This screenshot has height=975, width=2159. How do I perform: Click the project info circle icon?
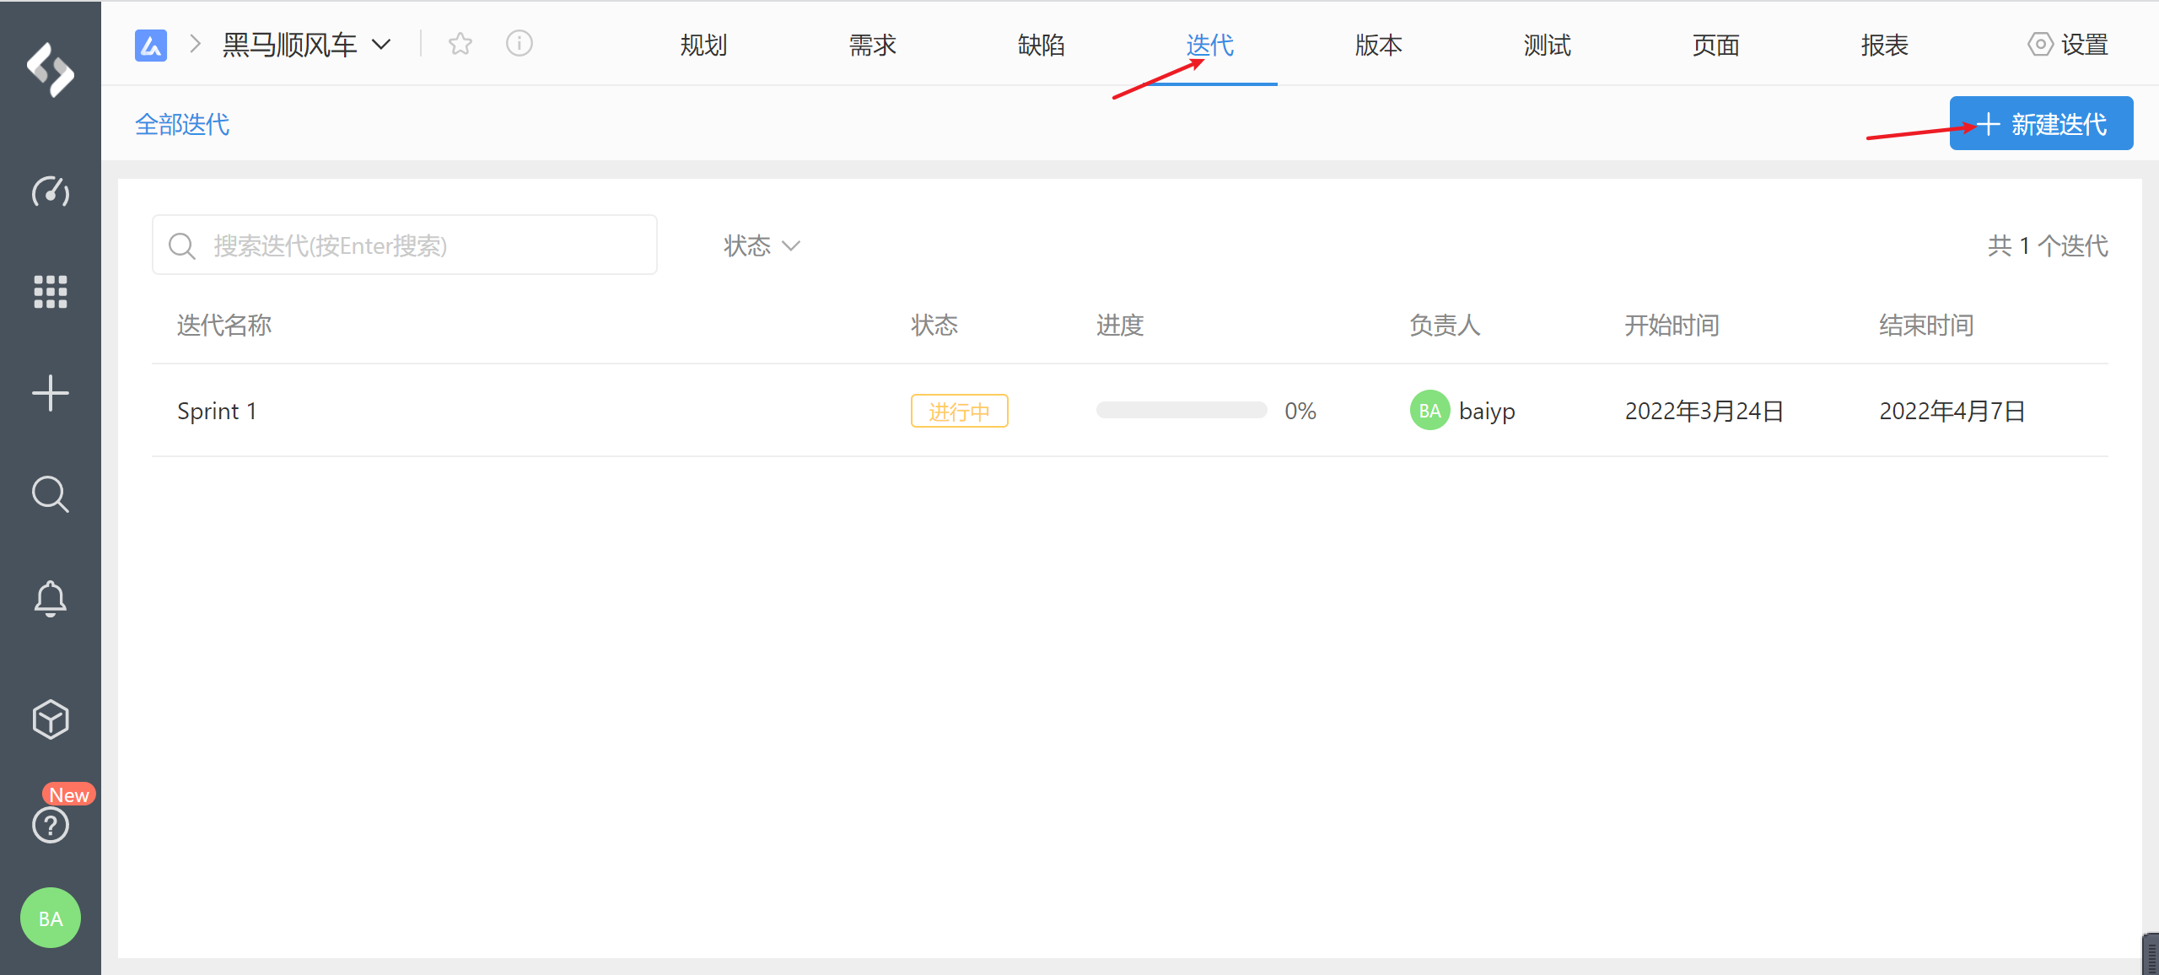(519, 44)
